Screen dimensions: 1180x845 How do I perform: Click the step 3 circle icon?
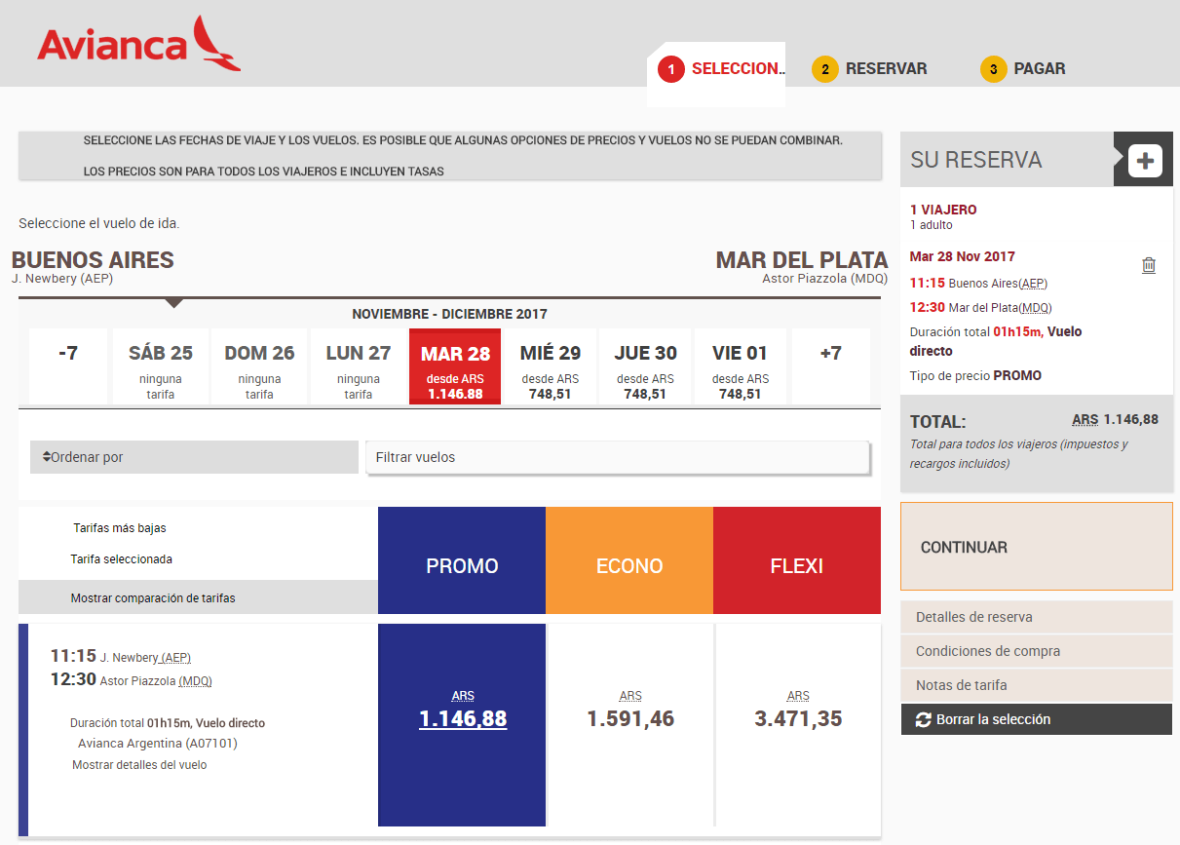pyautogui.click(x=993, y=68)
